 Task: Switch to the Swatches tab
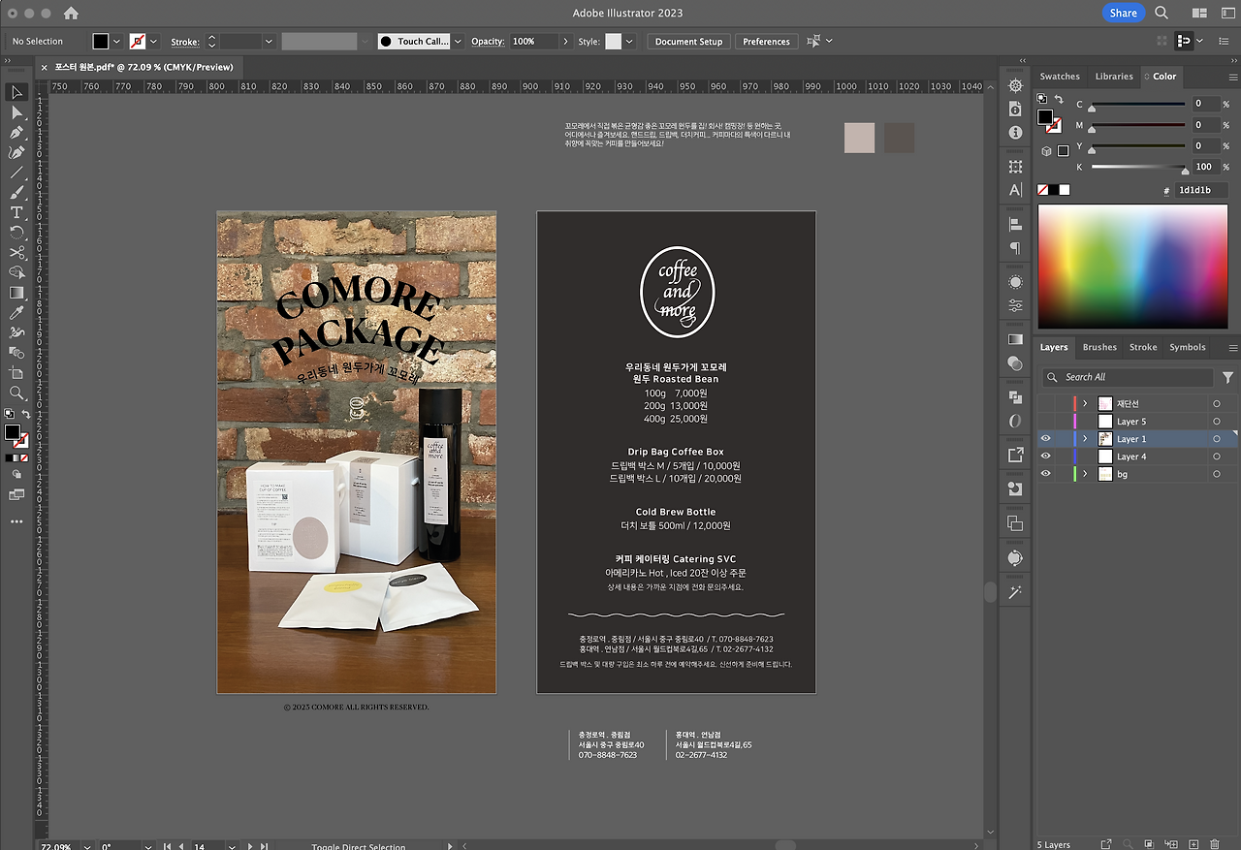1060,77
